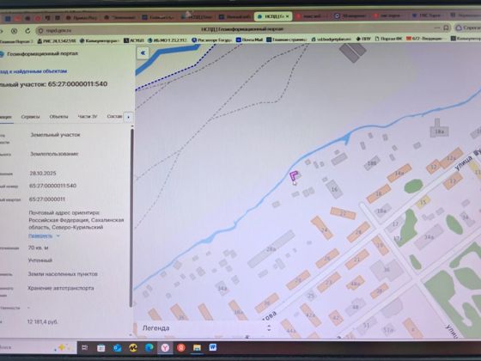The width and height of the screenshot is (481, 361).
Task: Switch to the Объекты tab
Action: tap(58, 117)
